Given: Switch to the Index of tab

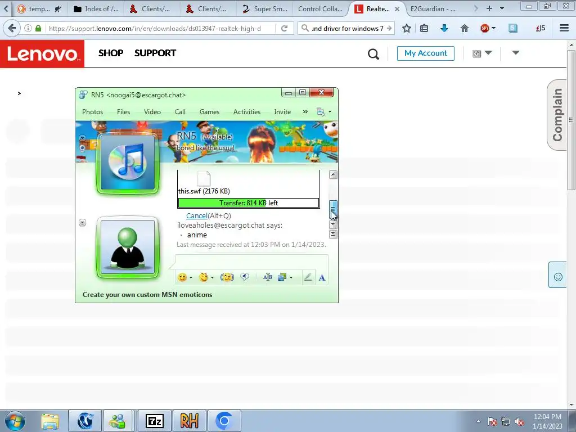Looking at the screenshot, I should pos(96,9).
